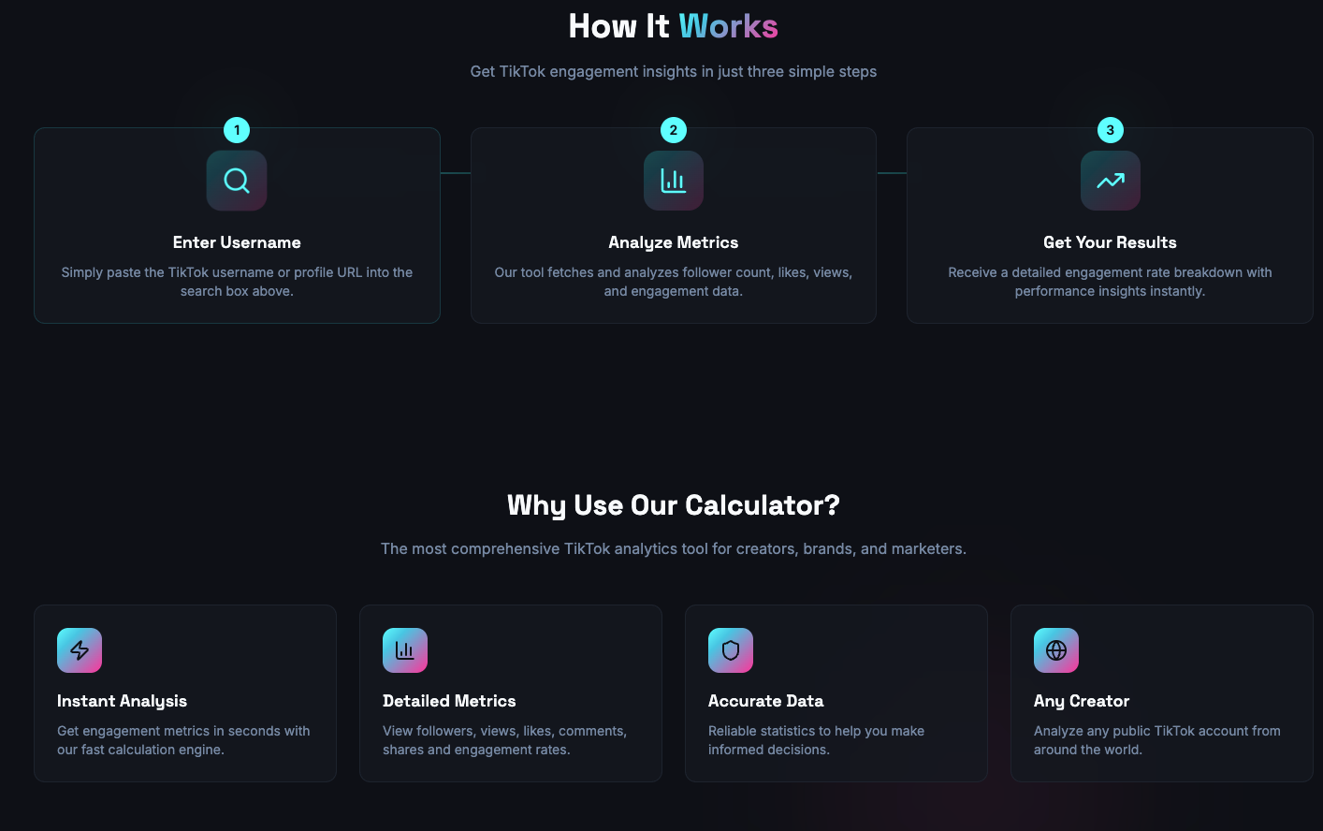Select the shield icon for Accurate Data
The width and height of the screenshot is (1323, 831).
(731, 649)
